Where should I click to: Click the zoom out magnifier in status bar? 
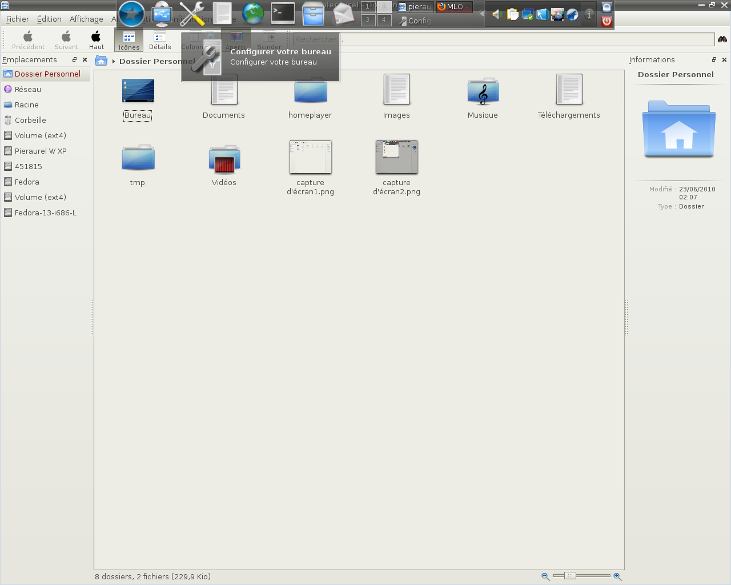coord(545,576)
